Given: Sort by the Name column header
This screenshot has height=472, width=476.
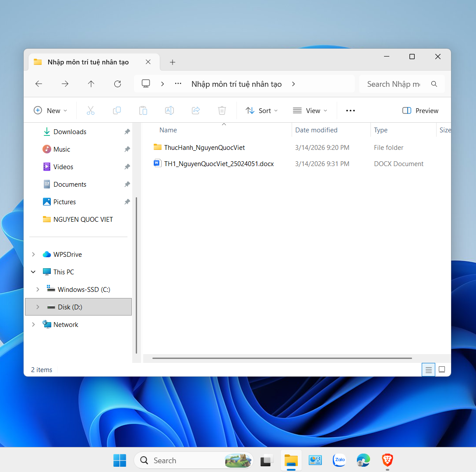Looking at the screenshot, I should coord(168,130).
